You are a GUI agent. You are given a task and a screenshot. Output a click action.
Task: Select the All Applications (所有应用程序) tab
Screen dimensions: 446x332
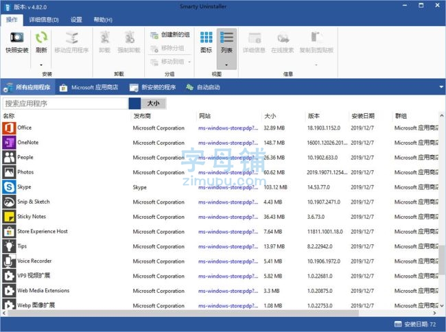[x=27, y=87]
